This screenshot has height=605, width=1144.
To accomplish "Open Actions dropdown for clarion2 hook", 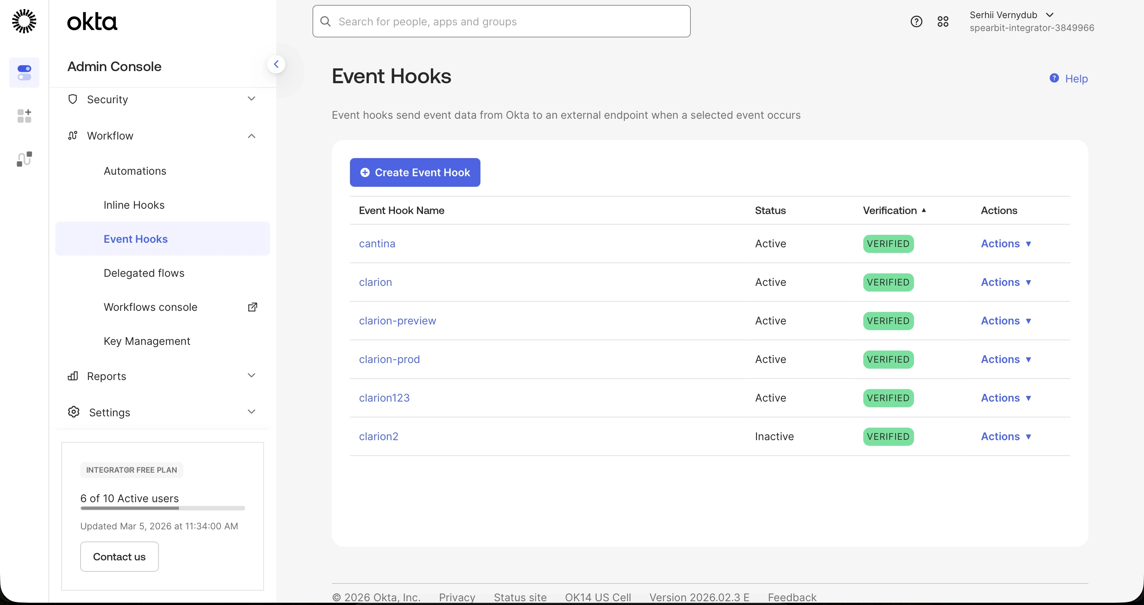I will click(1006, 436).
